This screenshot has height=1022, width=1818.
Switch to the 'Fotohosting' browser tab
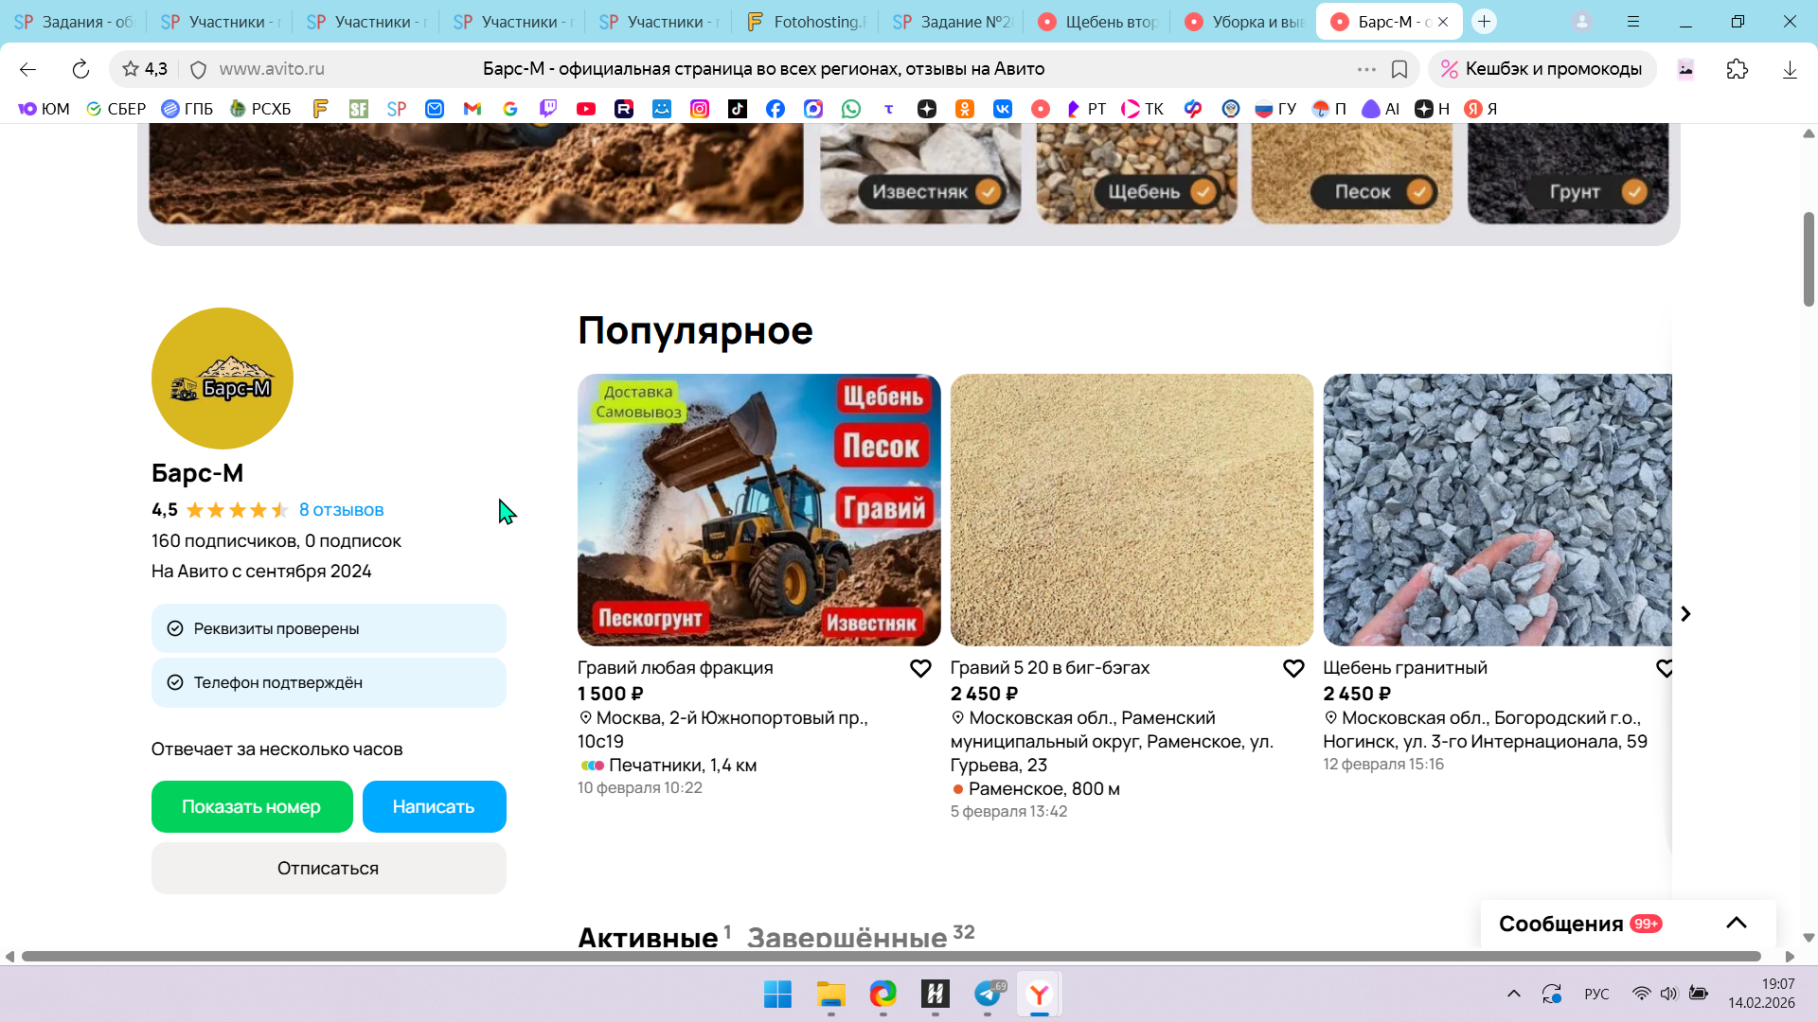point(806,22)
